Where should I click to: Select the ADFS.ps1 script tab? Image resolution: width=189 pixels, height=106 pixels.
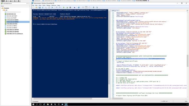pos(114,11)
